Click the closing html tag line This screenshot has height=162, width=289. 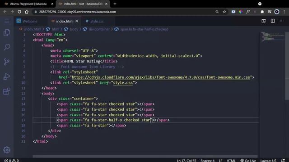pos(40,141)
